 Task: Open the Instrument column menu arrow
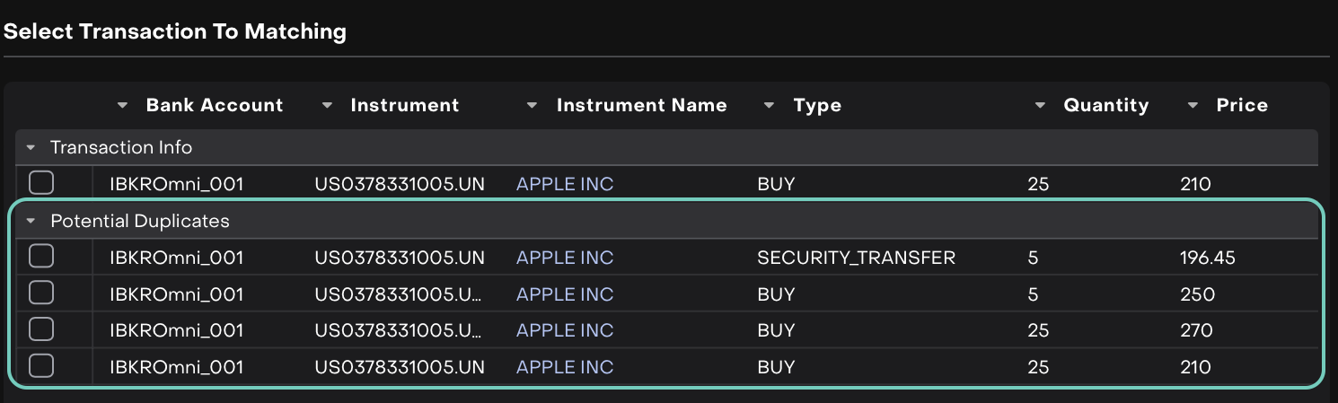tap(328, 106)
